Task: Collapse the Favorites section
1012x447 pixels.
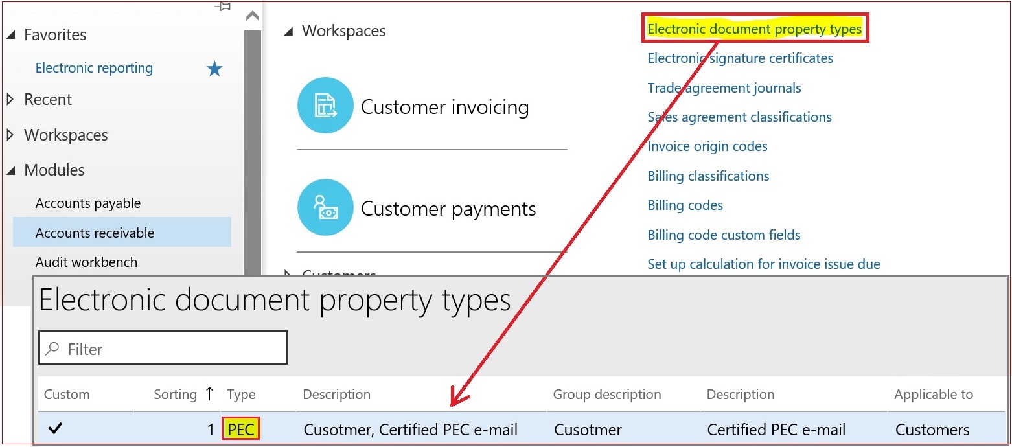Action: tap(10, 35)
